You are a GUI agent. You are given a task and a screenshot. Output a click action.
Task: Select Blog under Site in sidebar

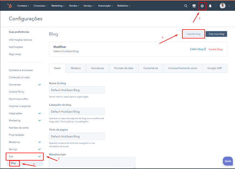(x=13, y=163)
